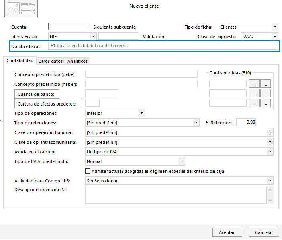
Task: Click the fiscal ID number field
Action: click(119, 36)
